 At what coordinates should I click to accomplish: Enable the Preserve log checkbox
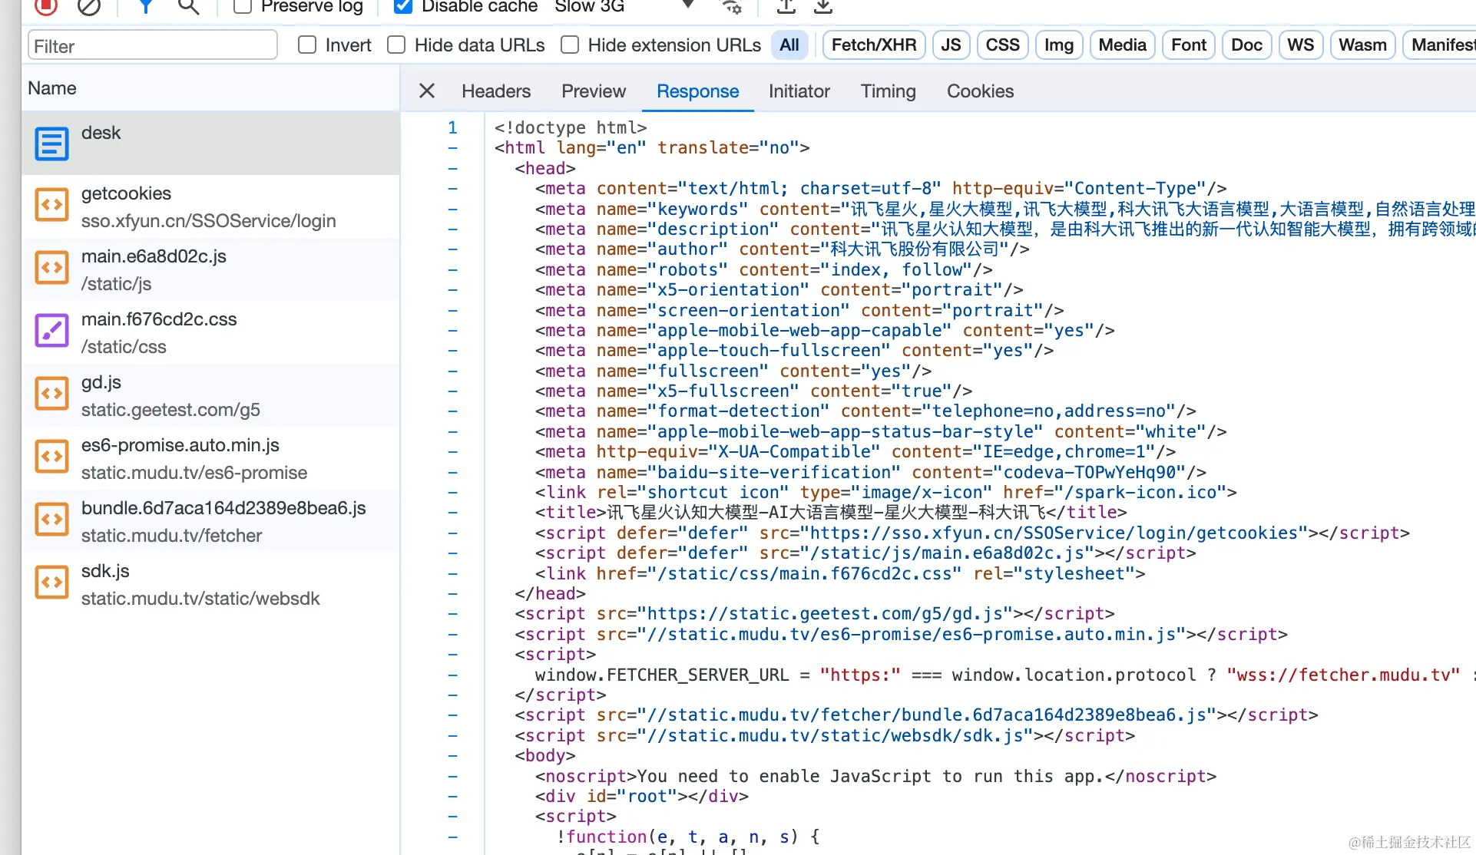[243, 6]
